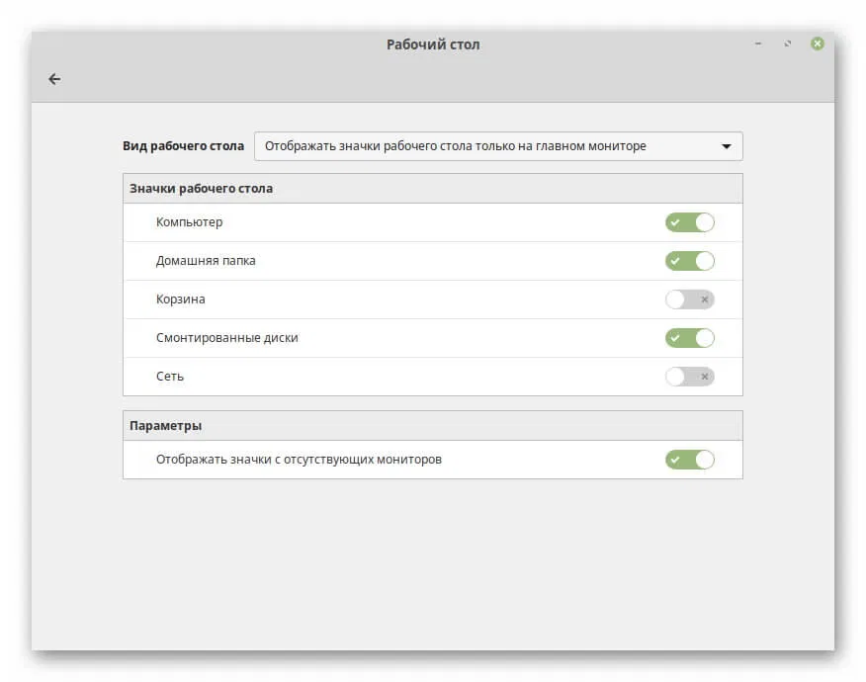Image resolution: width=866 pixels, height=682 pixels.
Task: Enable the Компьютер desktop icon toggle
Action: pos(689,222)
